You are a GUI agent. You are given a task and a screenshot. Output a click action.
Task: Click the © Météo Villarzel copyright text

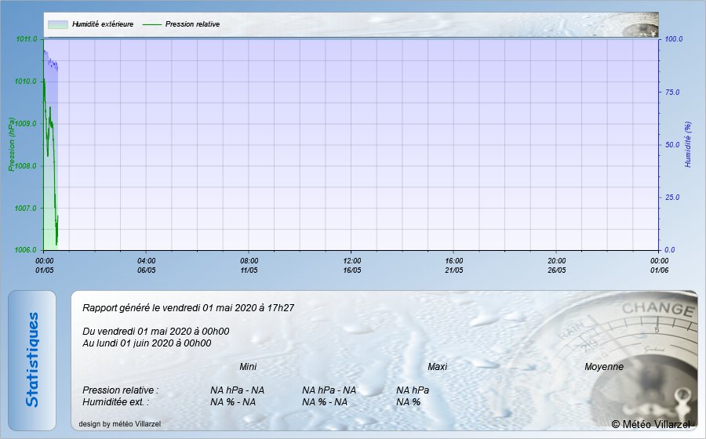pos(651,424)
